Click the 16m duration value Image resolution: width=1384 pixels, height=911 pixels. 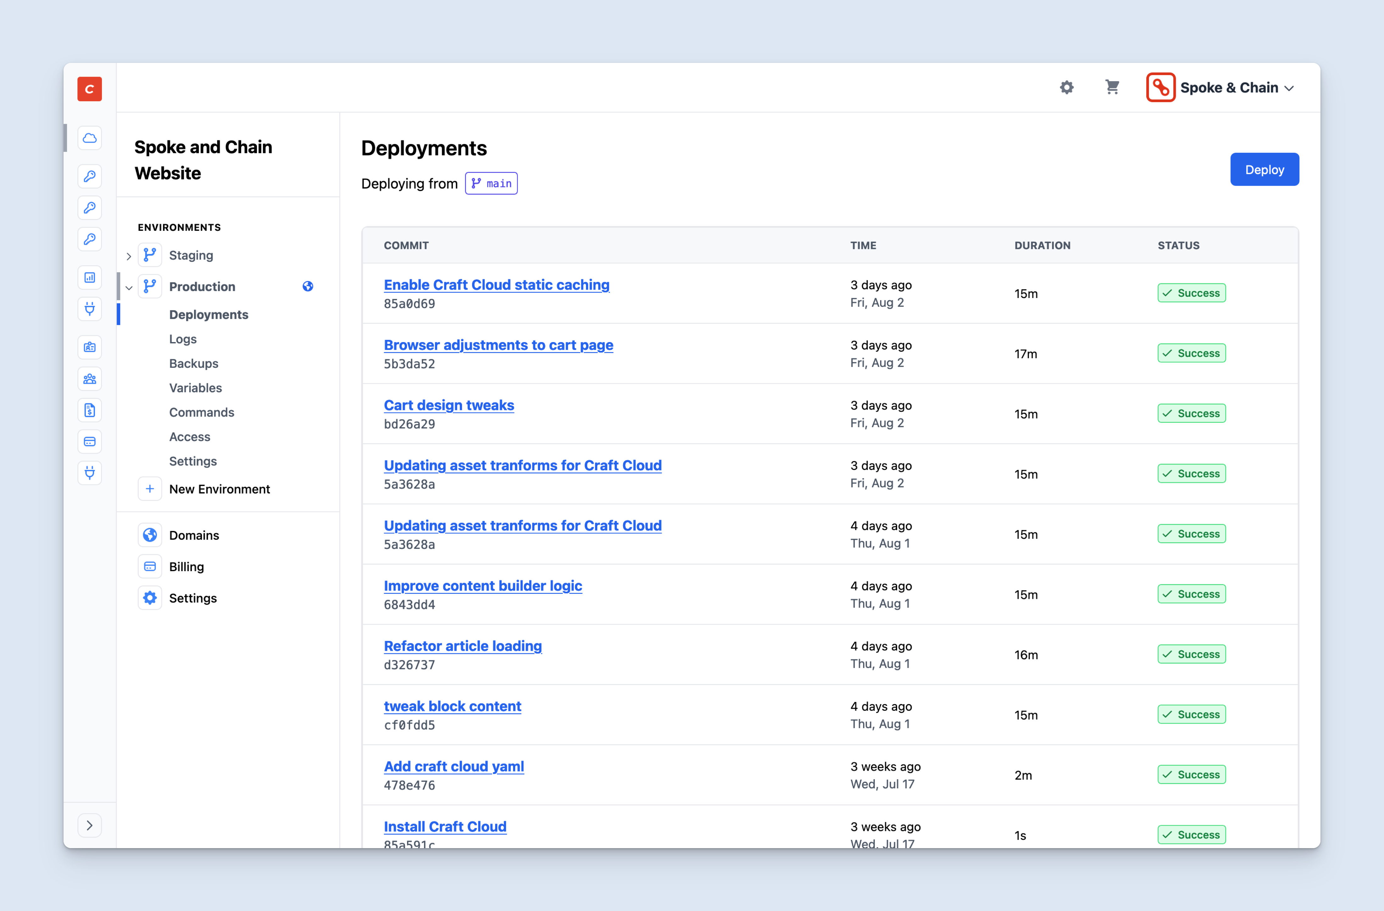[1026, 655]
